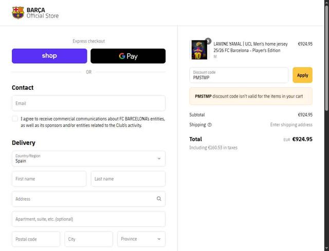Apply the discount code
This screenshot has height=251, width=329.
pos(303,75)
